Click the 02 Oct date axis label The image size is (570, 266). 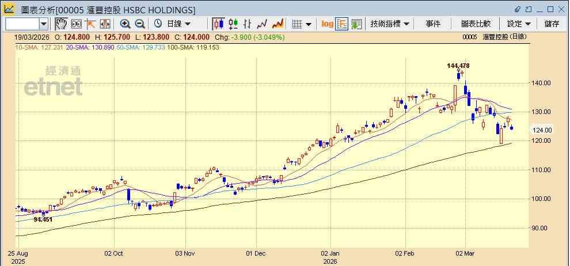114,253
